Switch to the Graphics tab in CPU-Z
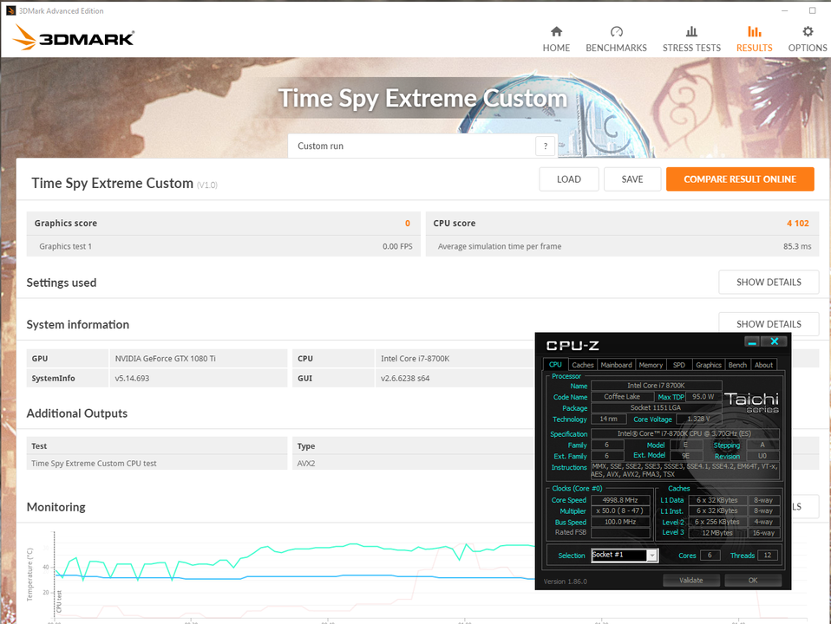 pos(709,365)
